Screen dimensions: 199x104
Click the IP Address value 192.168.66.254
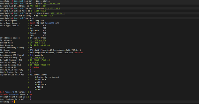click(x=38, y=40)
